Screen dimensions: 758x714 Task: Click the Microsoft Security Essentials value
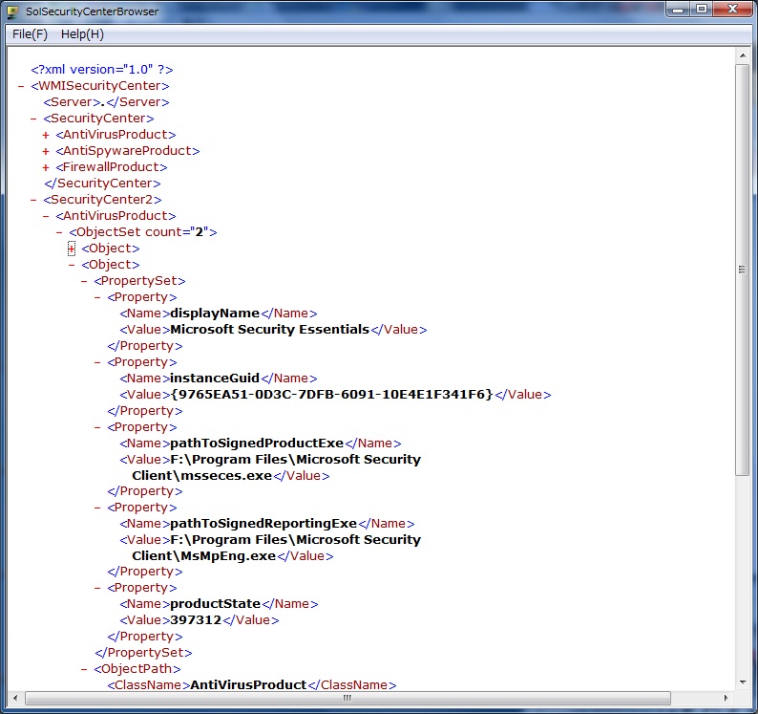click(x=270, y=330)
